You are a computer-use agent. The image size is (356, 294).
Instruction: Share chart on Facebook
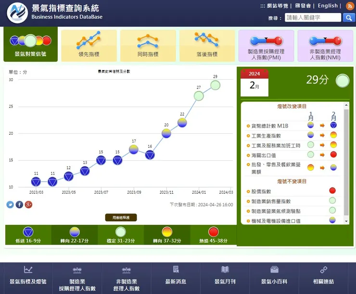(19, 205)
